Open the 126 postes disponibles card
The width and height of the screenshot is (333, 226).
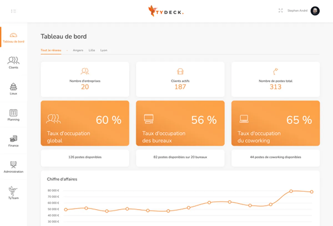click(x=85, y=158)
